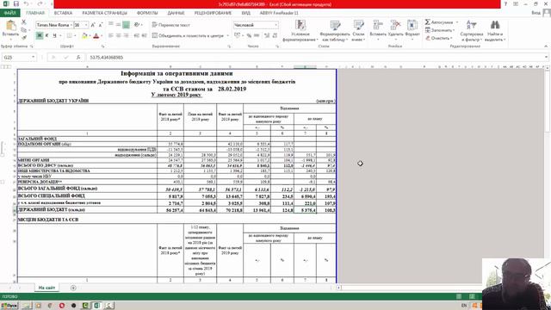Click the comma style (000) icon
This screenshot has width=551, height=310.
coord(257,35)
